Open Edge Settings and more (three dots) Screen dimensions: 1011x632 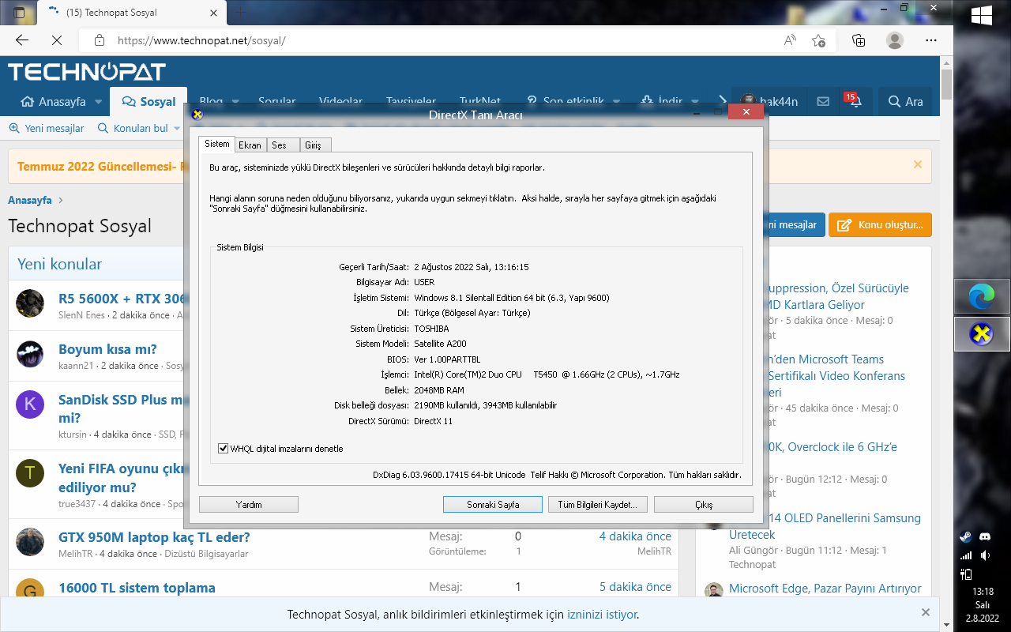(x=931, y=40)
